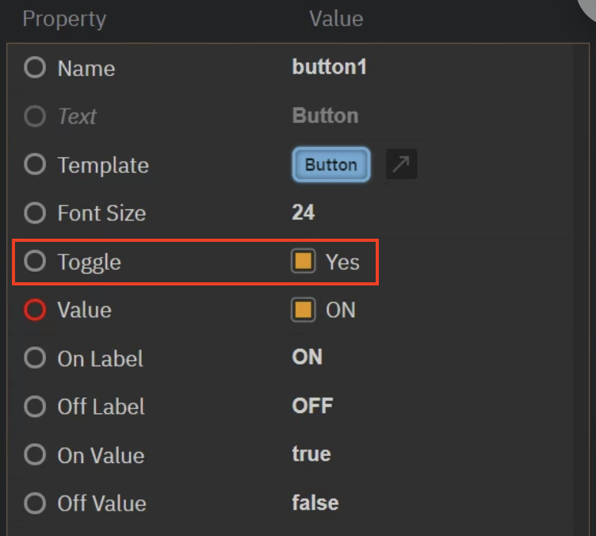Click the circle icon beside Name property
This screenshot has height=536, width=596.
pyautogui.click(x=35, y=67)
